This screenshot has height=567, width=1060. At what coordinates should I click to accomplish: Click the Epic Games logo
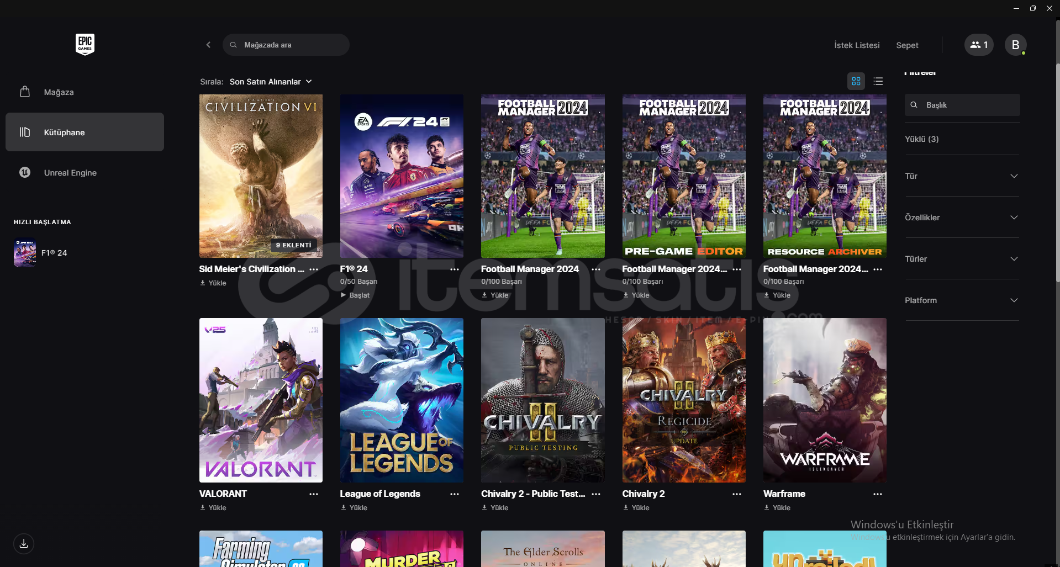coord(85,44)
